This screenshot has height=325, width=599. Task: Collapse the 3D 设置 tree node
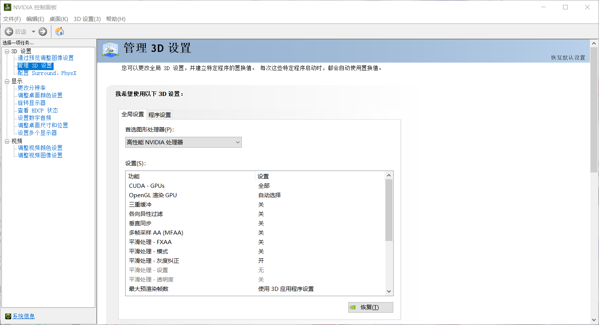(7, 51)
